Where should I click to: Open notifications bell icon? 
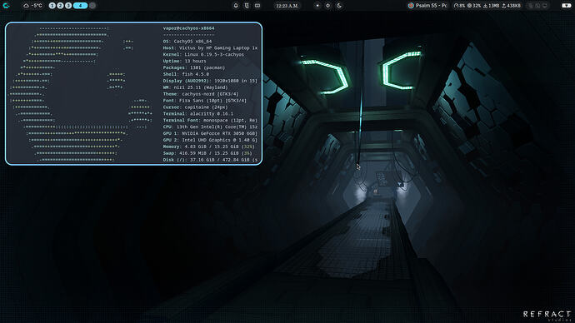[236, 6]
